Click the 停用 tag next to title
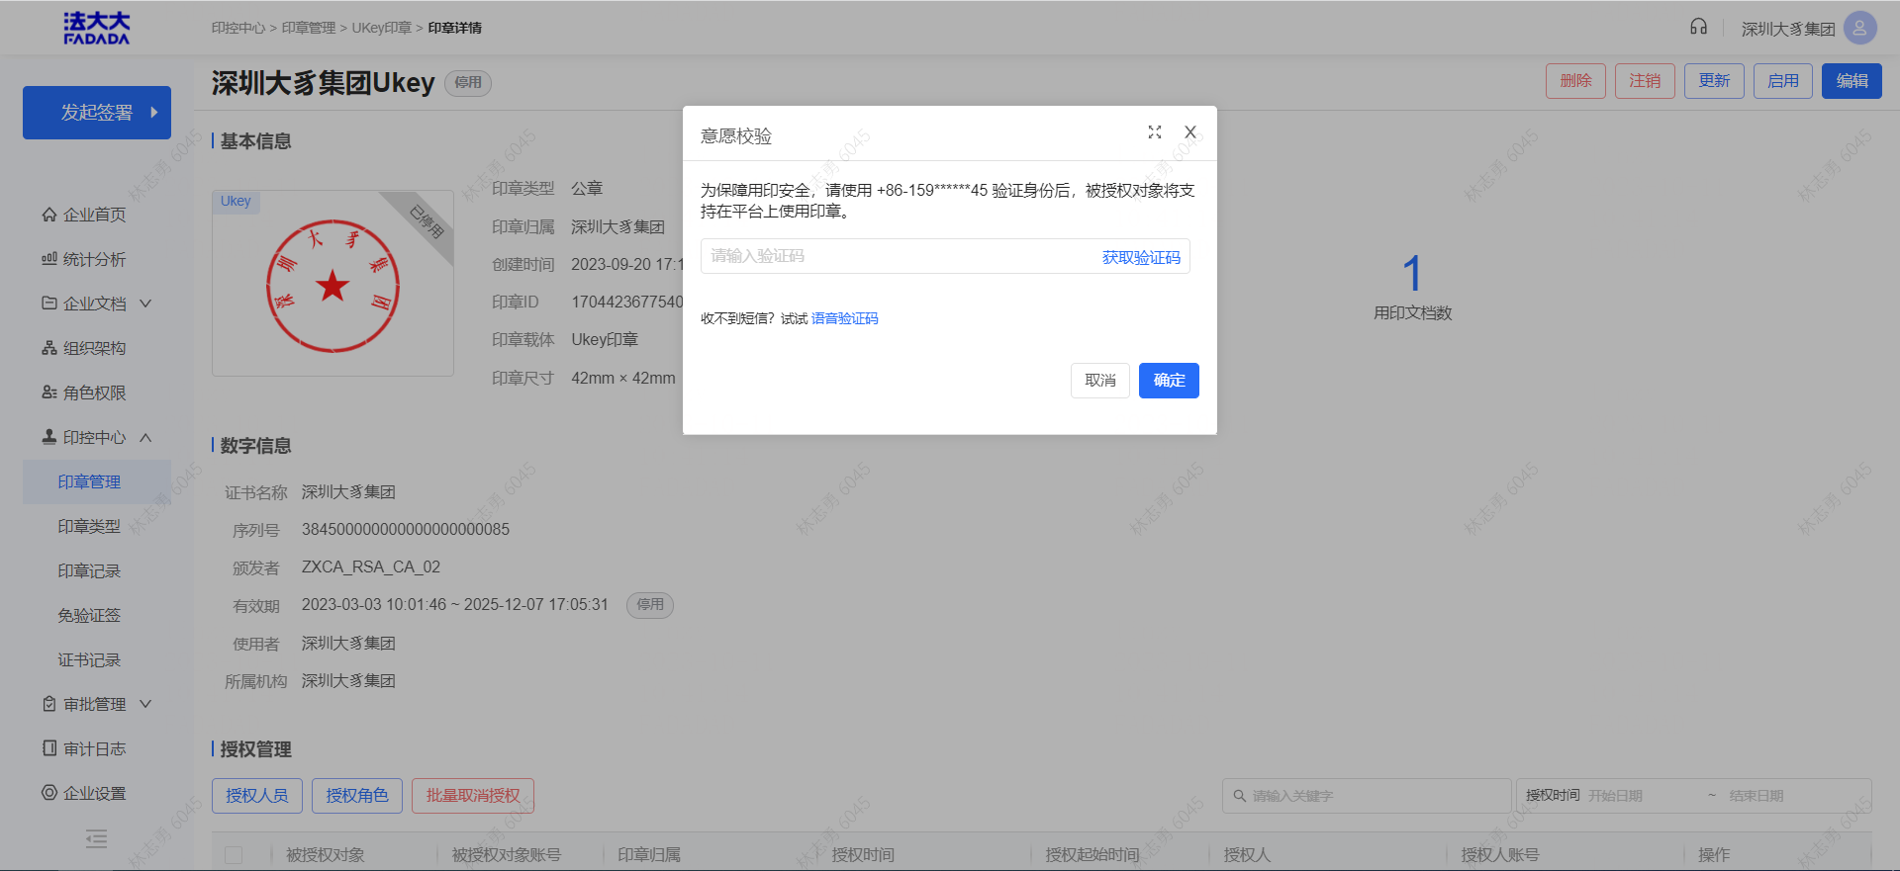 click(468, 83)
